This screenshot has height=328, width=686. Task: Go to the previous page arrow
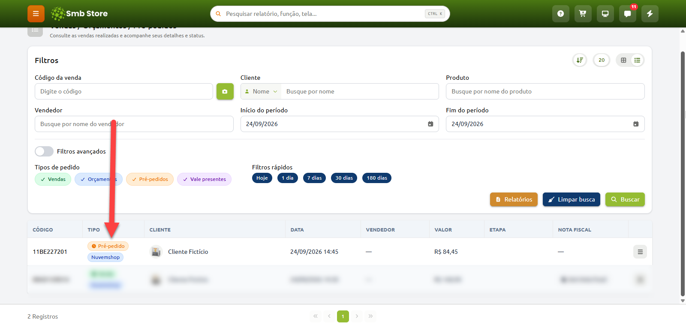tap(329, 316)
